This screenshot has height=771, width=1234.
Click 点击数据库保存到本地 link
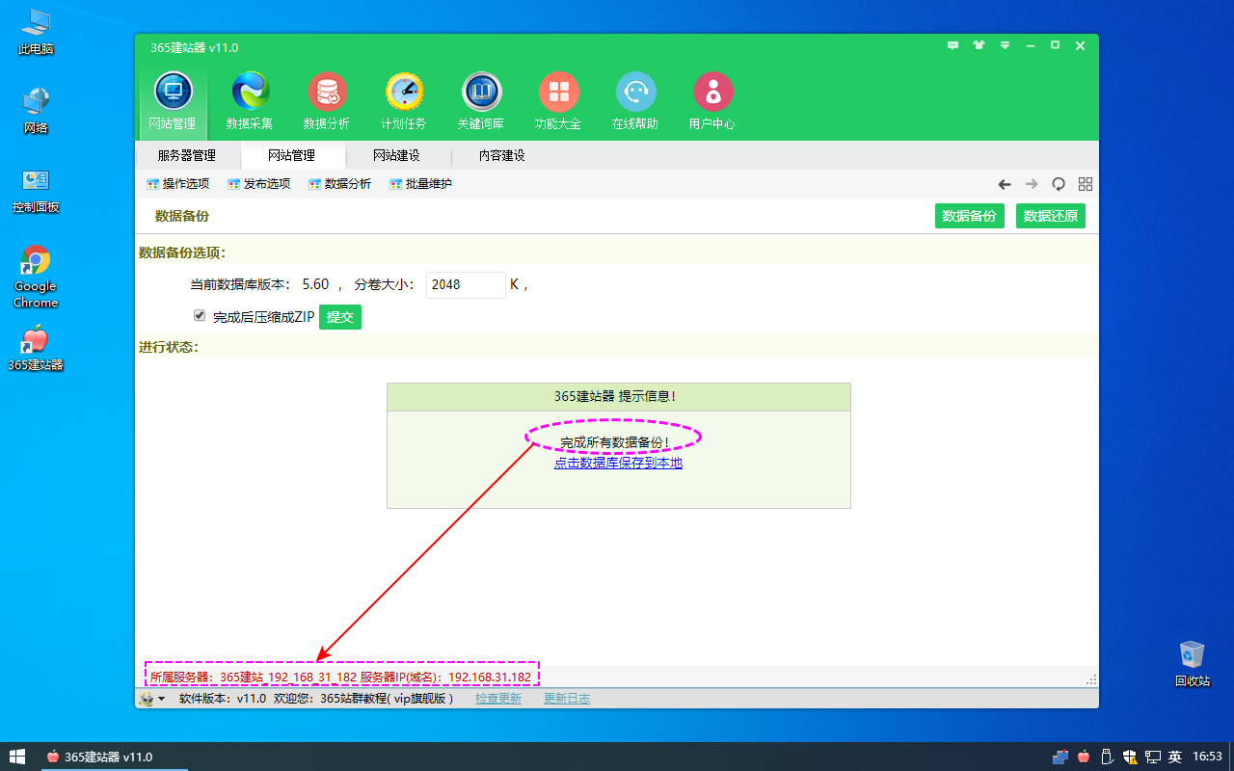click(x=618, y=463)
